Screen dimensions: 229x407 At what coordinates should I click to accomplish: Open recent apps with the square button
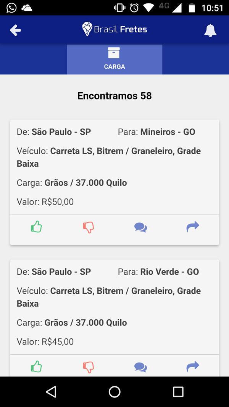(x=178, y=391)
